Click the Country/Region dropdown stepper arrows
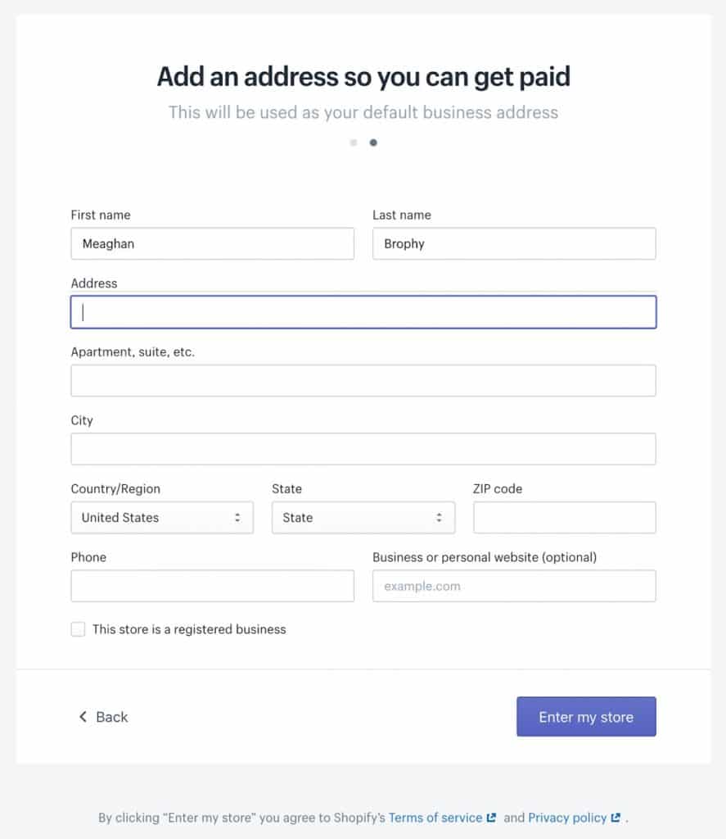 click(x=237, y=517)
